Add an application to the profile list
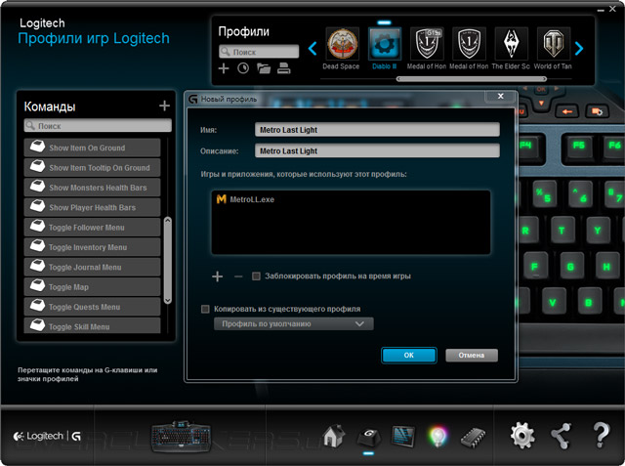Image resolution: width=625 pixels, height=466 pixels. [217, 276]
